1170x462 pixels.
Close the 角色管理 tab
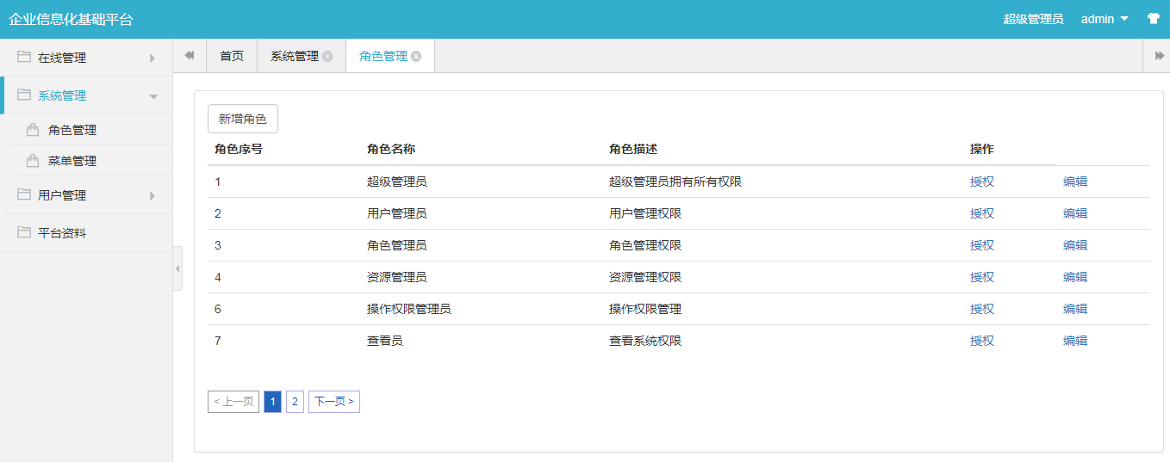416,56
